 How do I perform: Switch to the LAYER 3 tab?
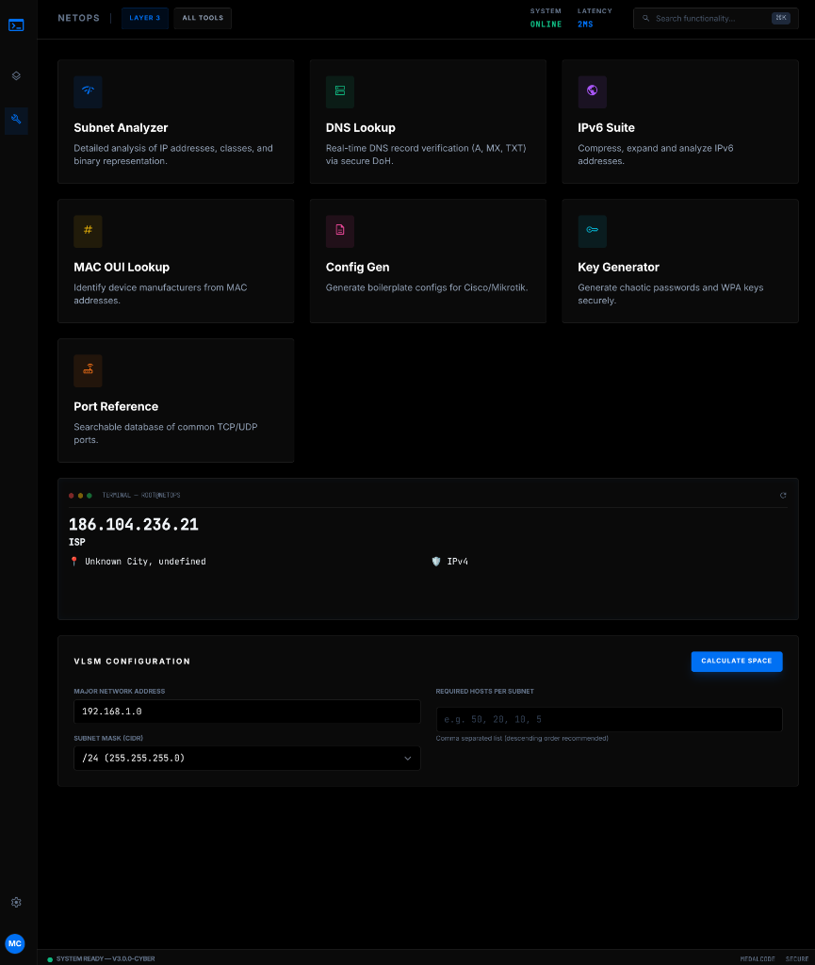point(144,18)
